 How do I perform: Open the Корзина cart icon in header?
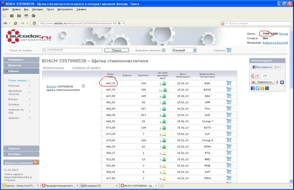229,50
